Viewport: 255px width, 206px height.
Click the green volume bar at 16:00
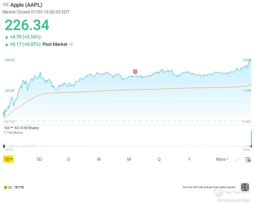251,138
